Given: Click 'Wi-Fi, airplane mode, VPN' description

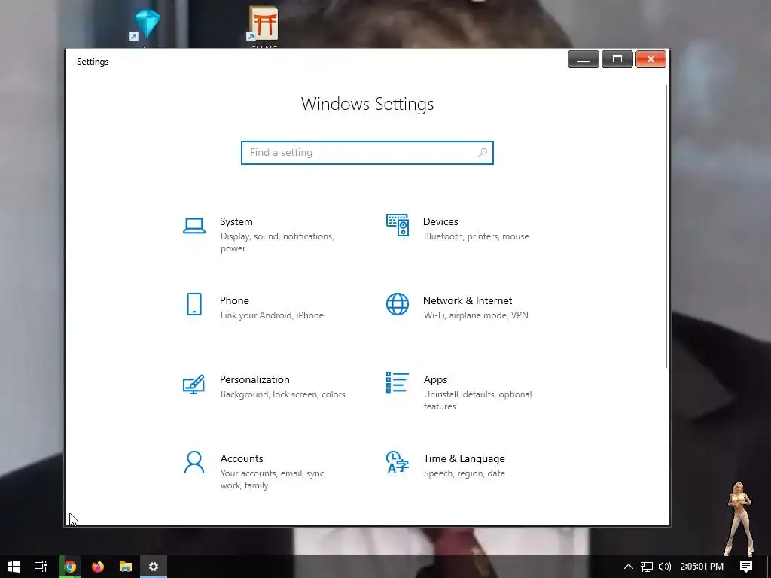Looking at the screenshot, I should (476, 315).
